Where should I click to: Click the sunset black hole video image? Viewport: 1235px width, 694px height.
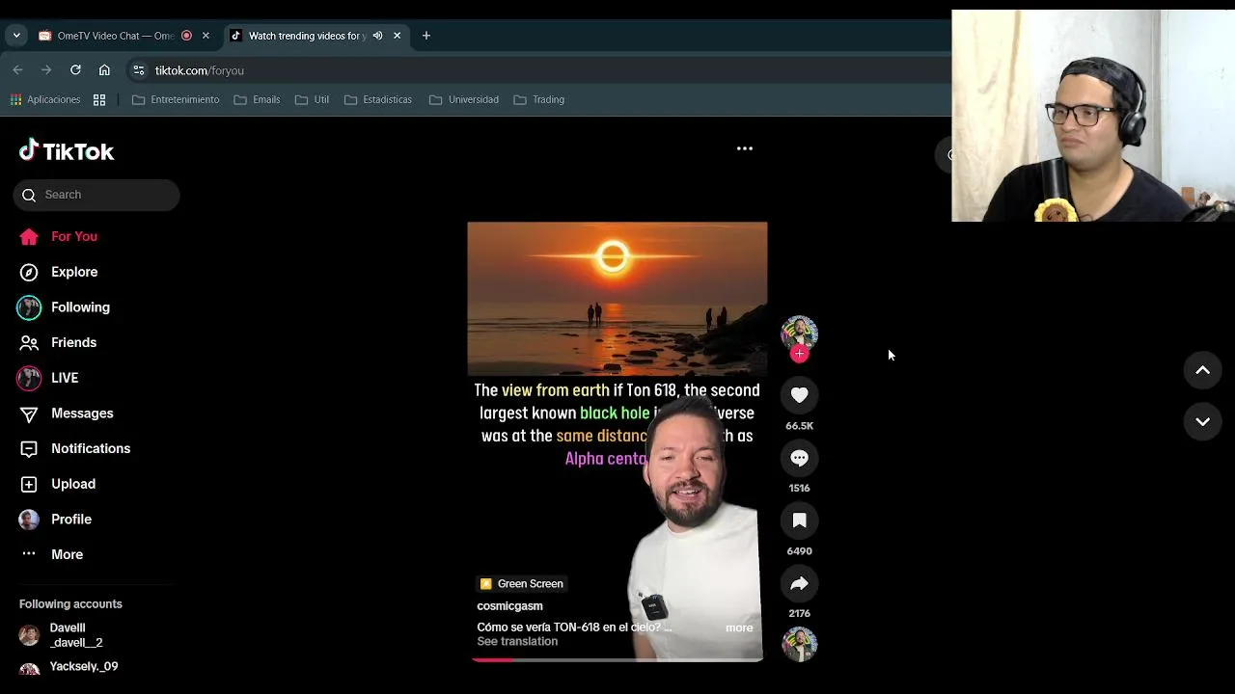[x=617, y=299]
